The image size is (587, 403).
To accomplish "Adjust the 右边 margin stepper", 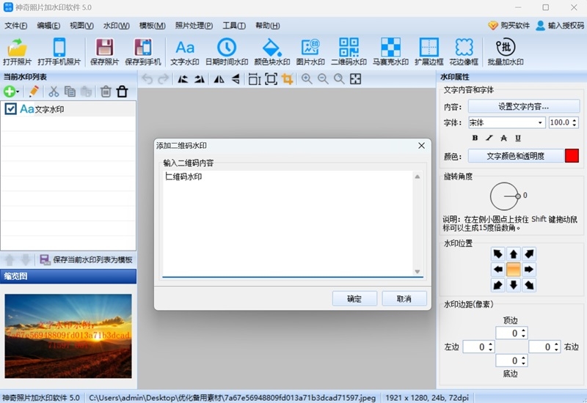I will click(x=556, y=347).
